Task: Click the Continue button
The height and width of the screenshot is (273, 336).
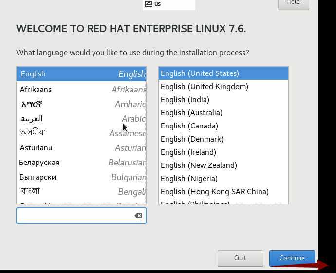Action: tap(292, 258)
